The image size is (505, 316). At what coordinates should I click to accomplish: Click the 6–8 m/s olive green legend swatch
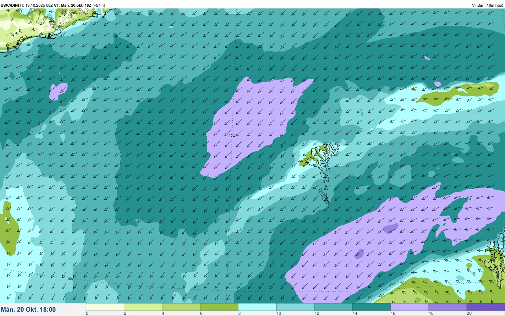219,307
